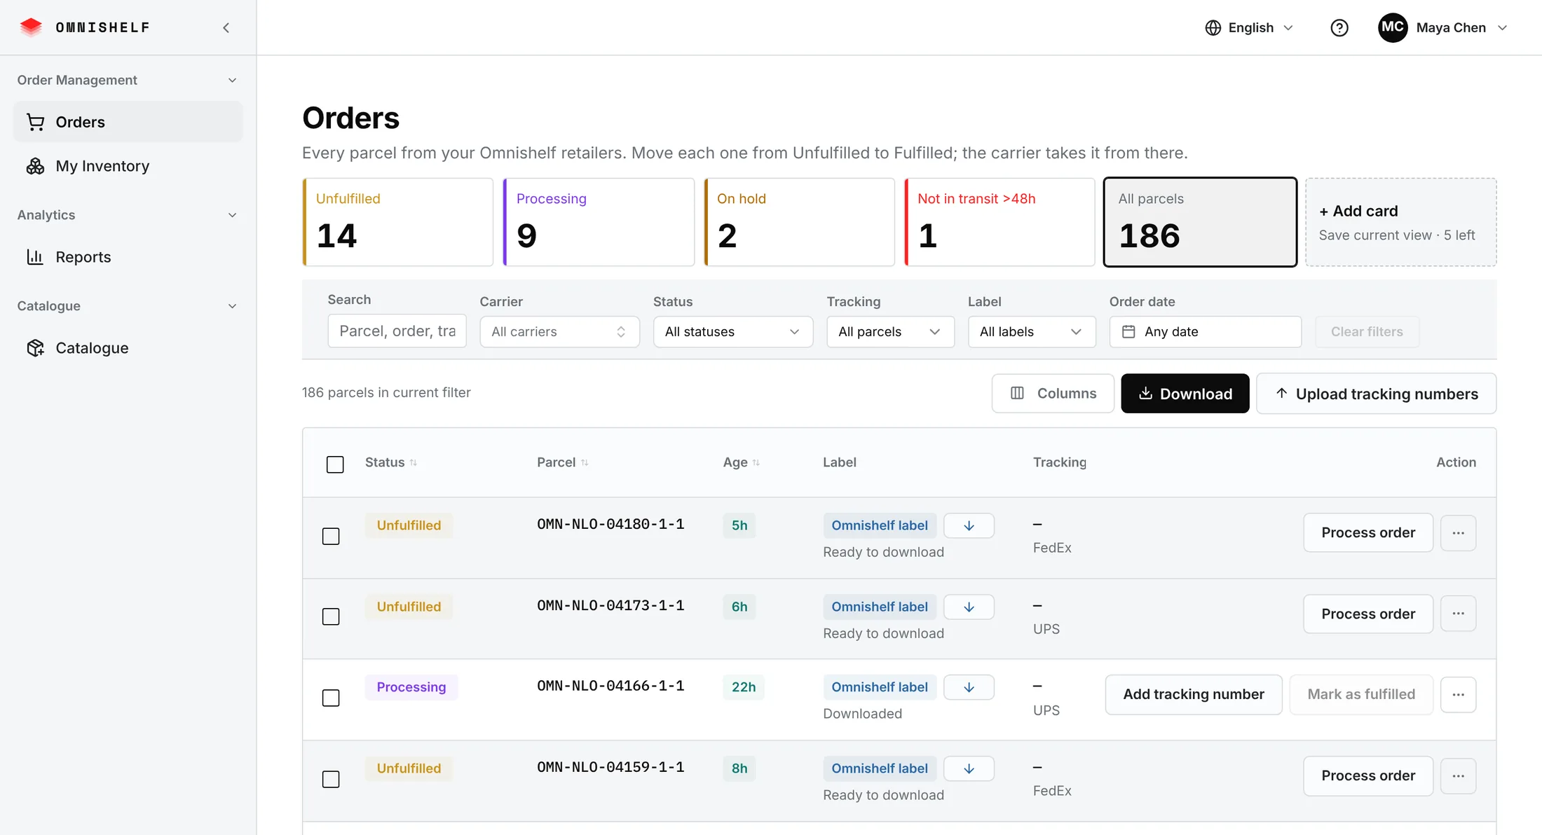Open Catalogue page in sidebar
The height and width of the screenshot is (835, 1542).
pyautogui.click(x=128, y=348)
